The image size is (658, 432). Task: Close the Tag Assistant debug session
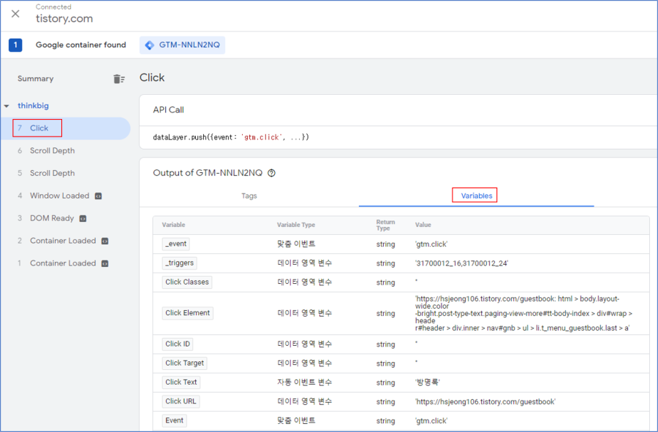coord(15,14)
